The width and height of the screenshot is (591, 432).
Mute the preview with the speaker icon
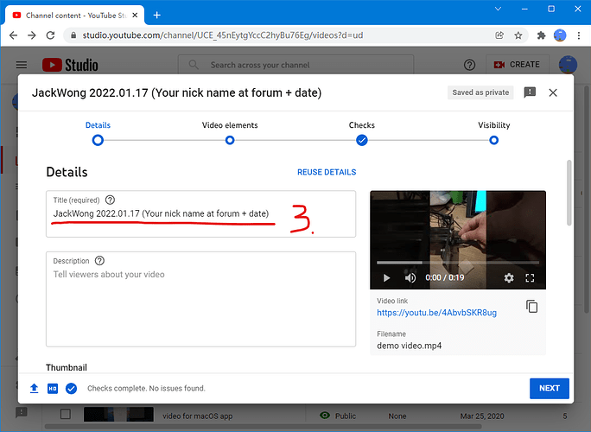pyautogui.click(x=410, y=278)
